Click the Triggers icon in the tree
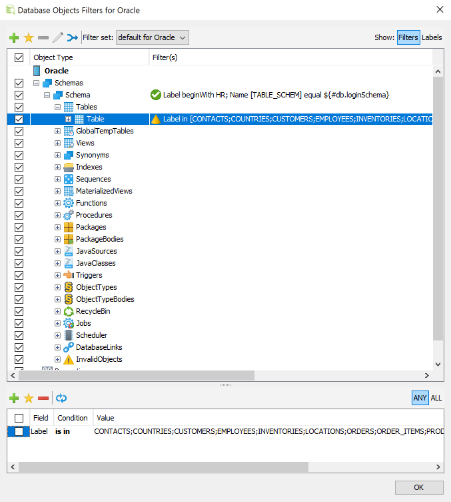This screenshot has width=451, height=502. pyautogui.click(x=68, y=275)
